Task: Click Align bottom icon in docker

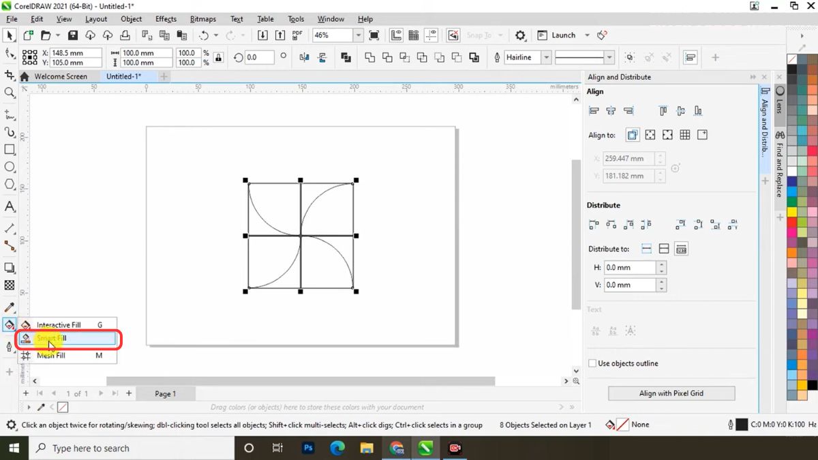Action: [x=698, y=110]
